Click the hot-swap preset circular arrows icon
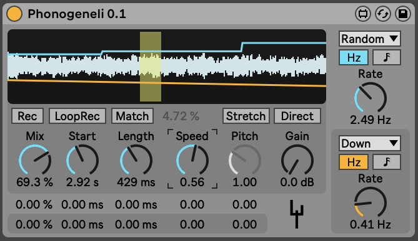The height and width of the screenshot is (241, 418). [x=383, y=14]
